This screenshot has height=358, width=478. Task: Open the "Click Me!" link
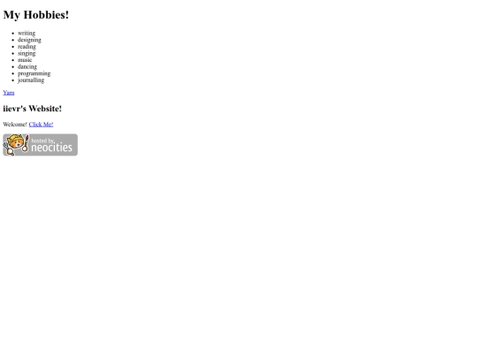point(41,125)
